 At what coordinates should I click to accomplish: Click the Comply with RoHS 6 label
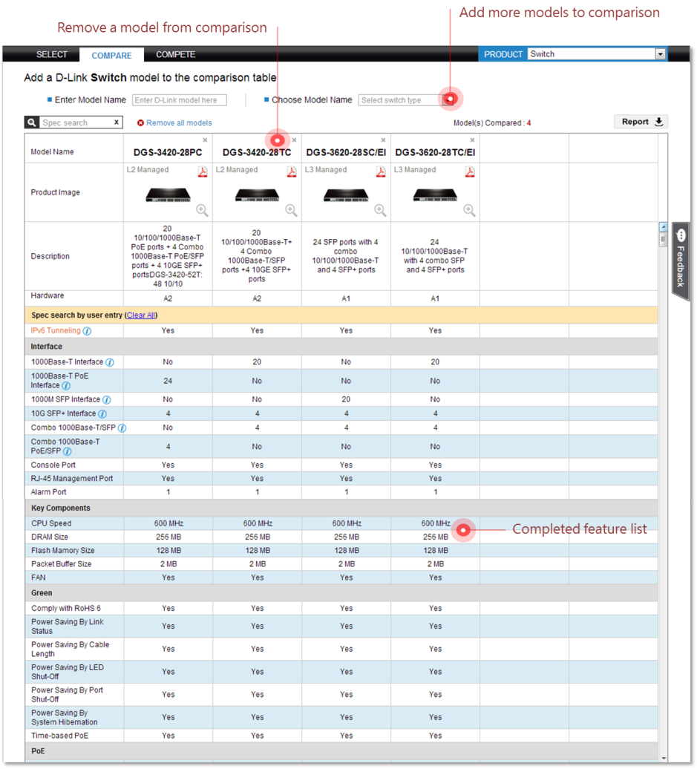pos(66,608)
